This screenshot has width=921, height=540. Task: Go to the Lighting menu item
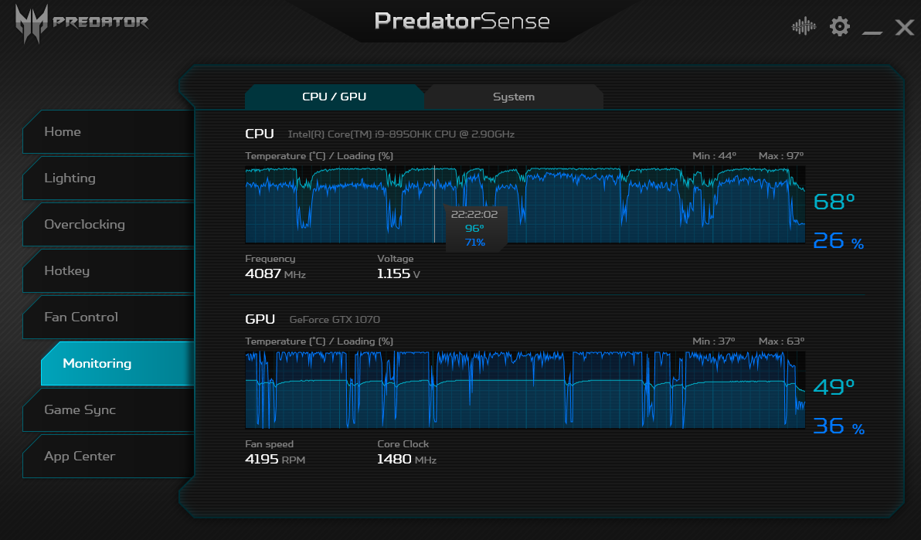(109, 178)
